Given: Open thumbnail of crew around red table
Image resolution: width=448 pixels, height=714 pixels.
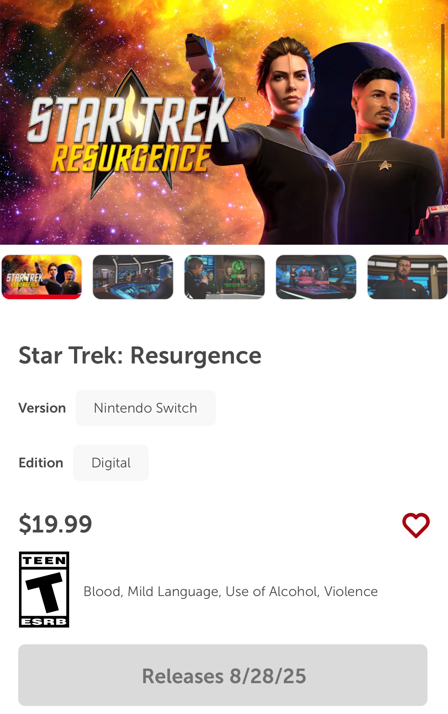Looking at the screenshot, I should (x=316, y=277).
